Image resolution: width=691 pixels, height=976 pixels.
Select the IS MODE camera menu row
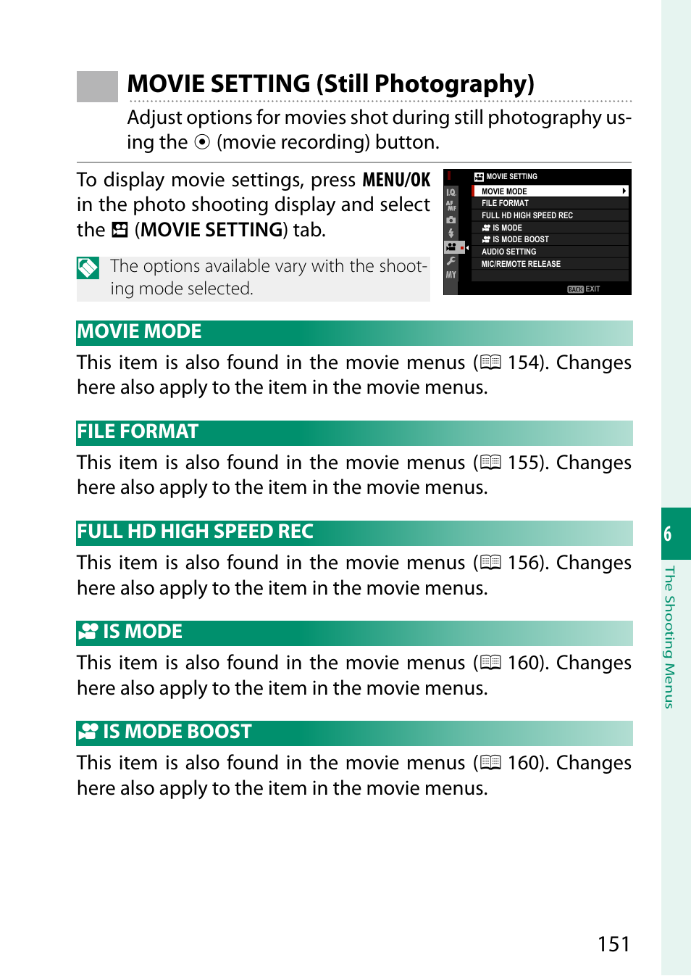coord(550,228)
